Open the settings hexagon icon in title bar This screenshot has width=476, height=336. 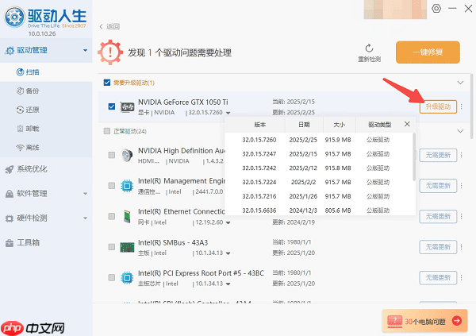(436, 9)
